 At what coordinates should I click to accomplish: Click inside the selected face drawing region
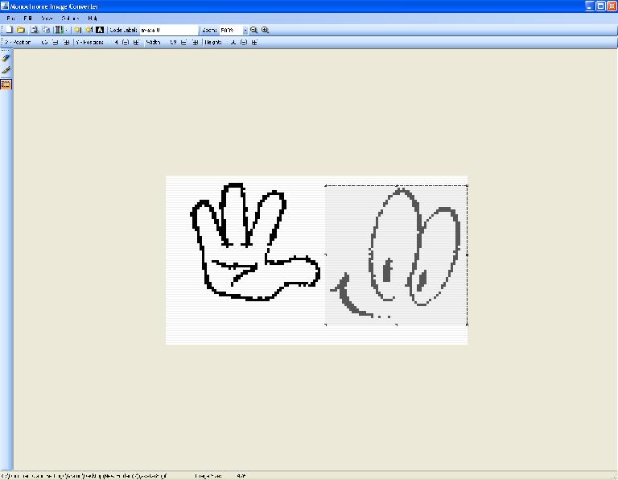pos(396,254)
